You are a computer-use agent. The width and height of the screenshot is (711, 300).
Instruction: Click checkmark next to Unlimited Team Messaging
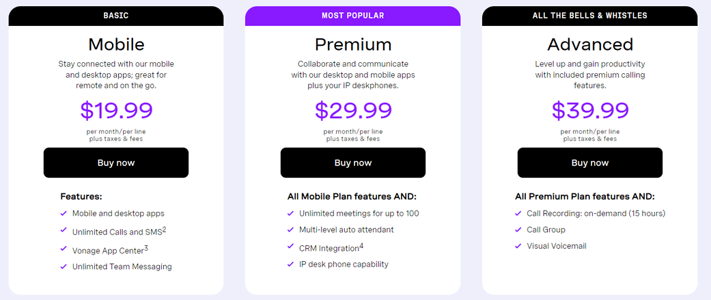(x=64, y=267)
